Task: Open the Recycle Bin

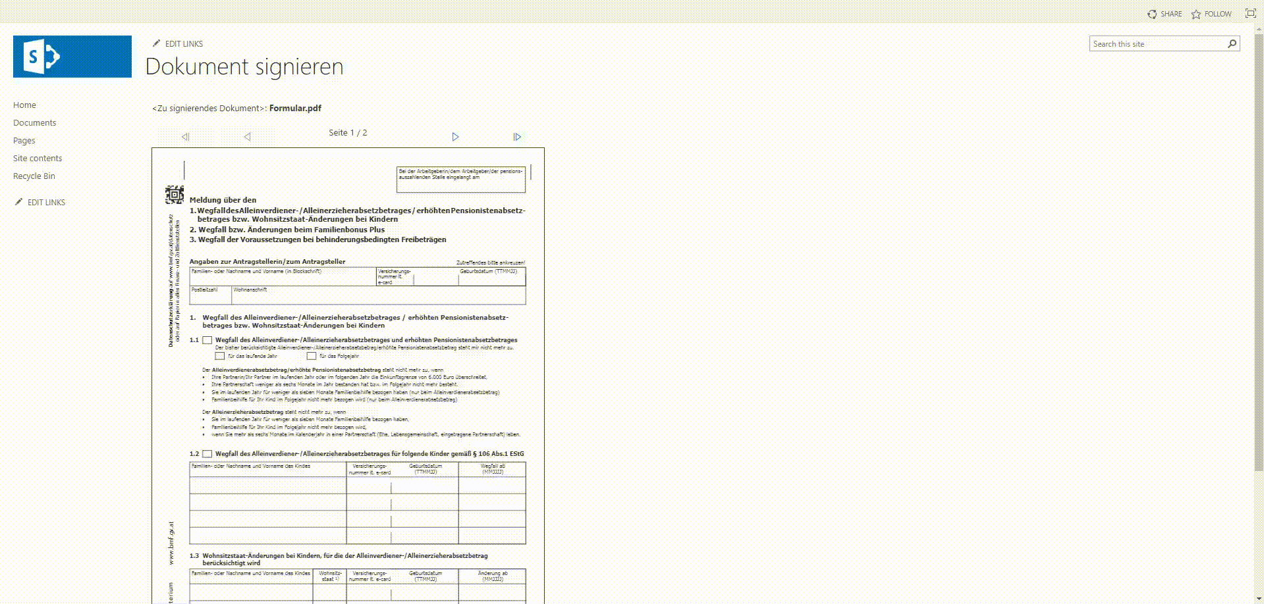Action: click(x=34, y=176)
